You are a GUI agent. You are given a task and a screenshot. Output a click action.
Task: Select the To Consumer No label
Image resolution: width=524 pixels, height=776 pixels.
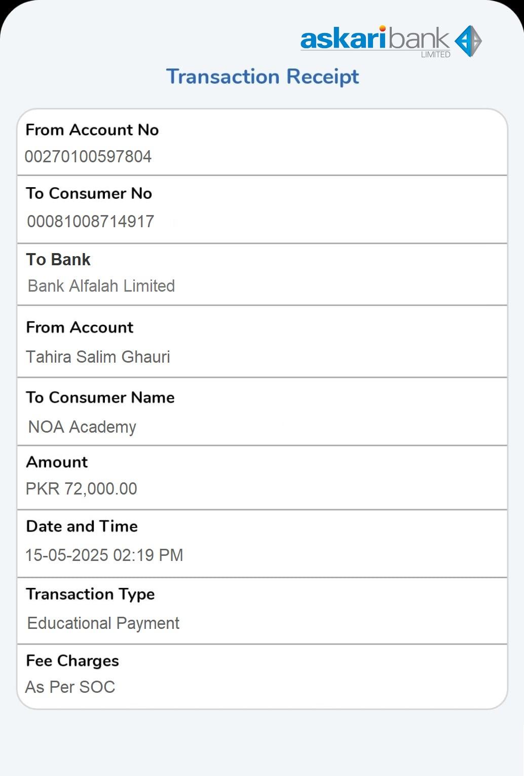click(x=89, y=193)
